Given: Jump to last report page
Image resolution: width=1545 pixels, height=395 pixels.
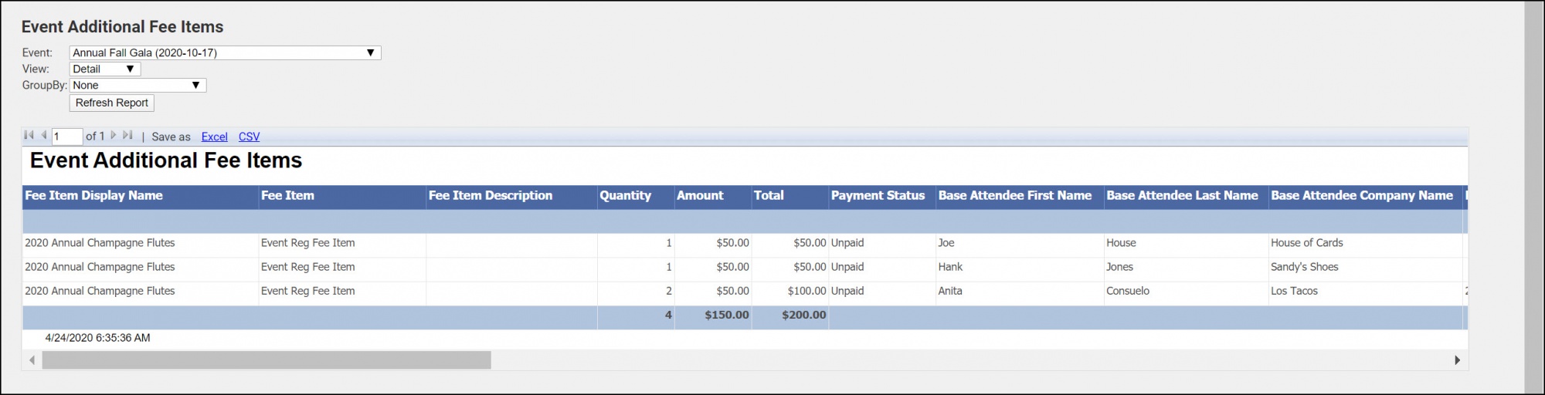Looking at the screenshot, I should (x=128, y=136).
